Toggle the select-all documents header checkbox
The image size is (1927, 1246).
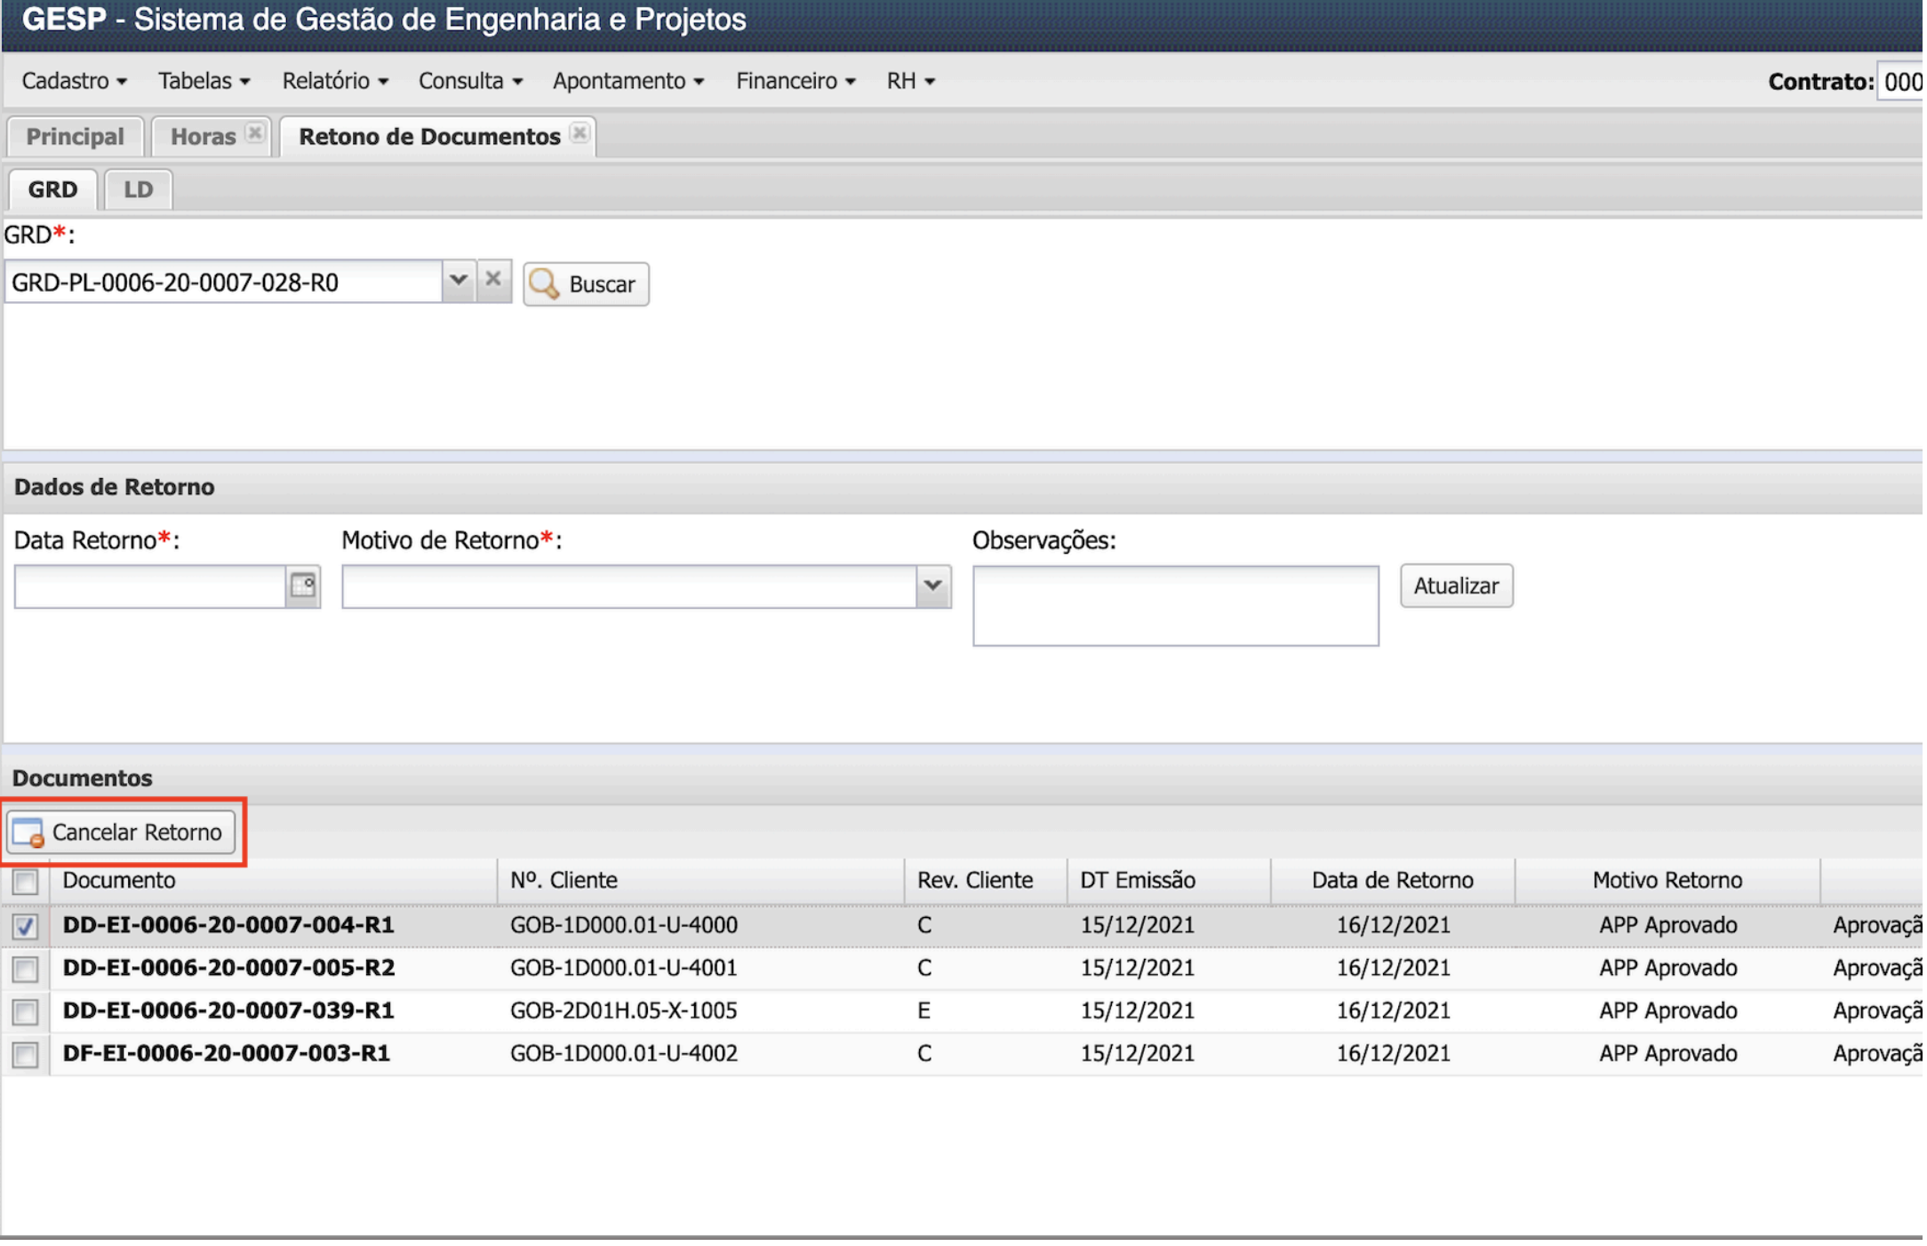(x=26, y=883)
